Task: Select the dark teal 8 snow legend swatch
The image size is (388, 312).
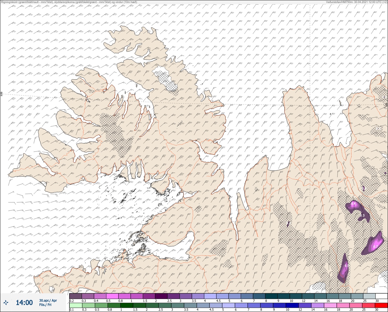Action: point(271,296)
